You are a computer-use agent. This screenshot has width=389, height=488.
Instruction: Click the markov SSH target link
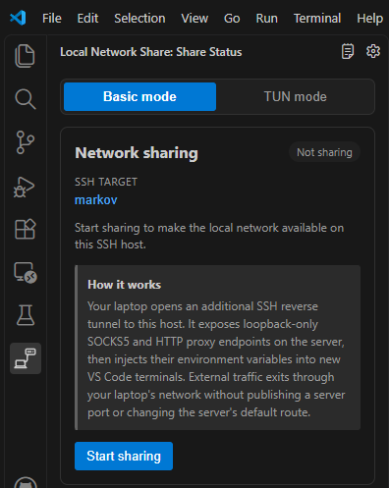96,200
